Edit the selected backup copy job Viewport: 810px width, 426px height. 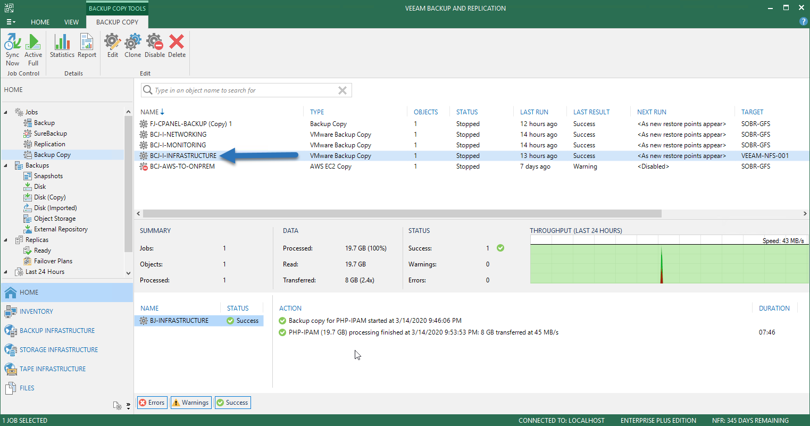pyautogui.click(x=113, y=46)
